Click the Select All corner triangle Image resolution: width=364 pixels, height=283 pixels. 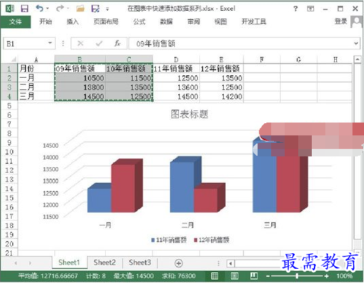[14, 60]
